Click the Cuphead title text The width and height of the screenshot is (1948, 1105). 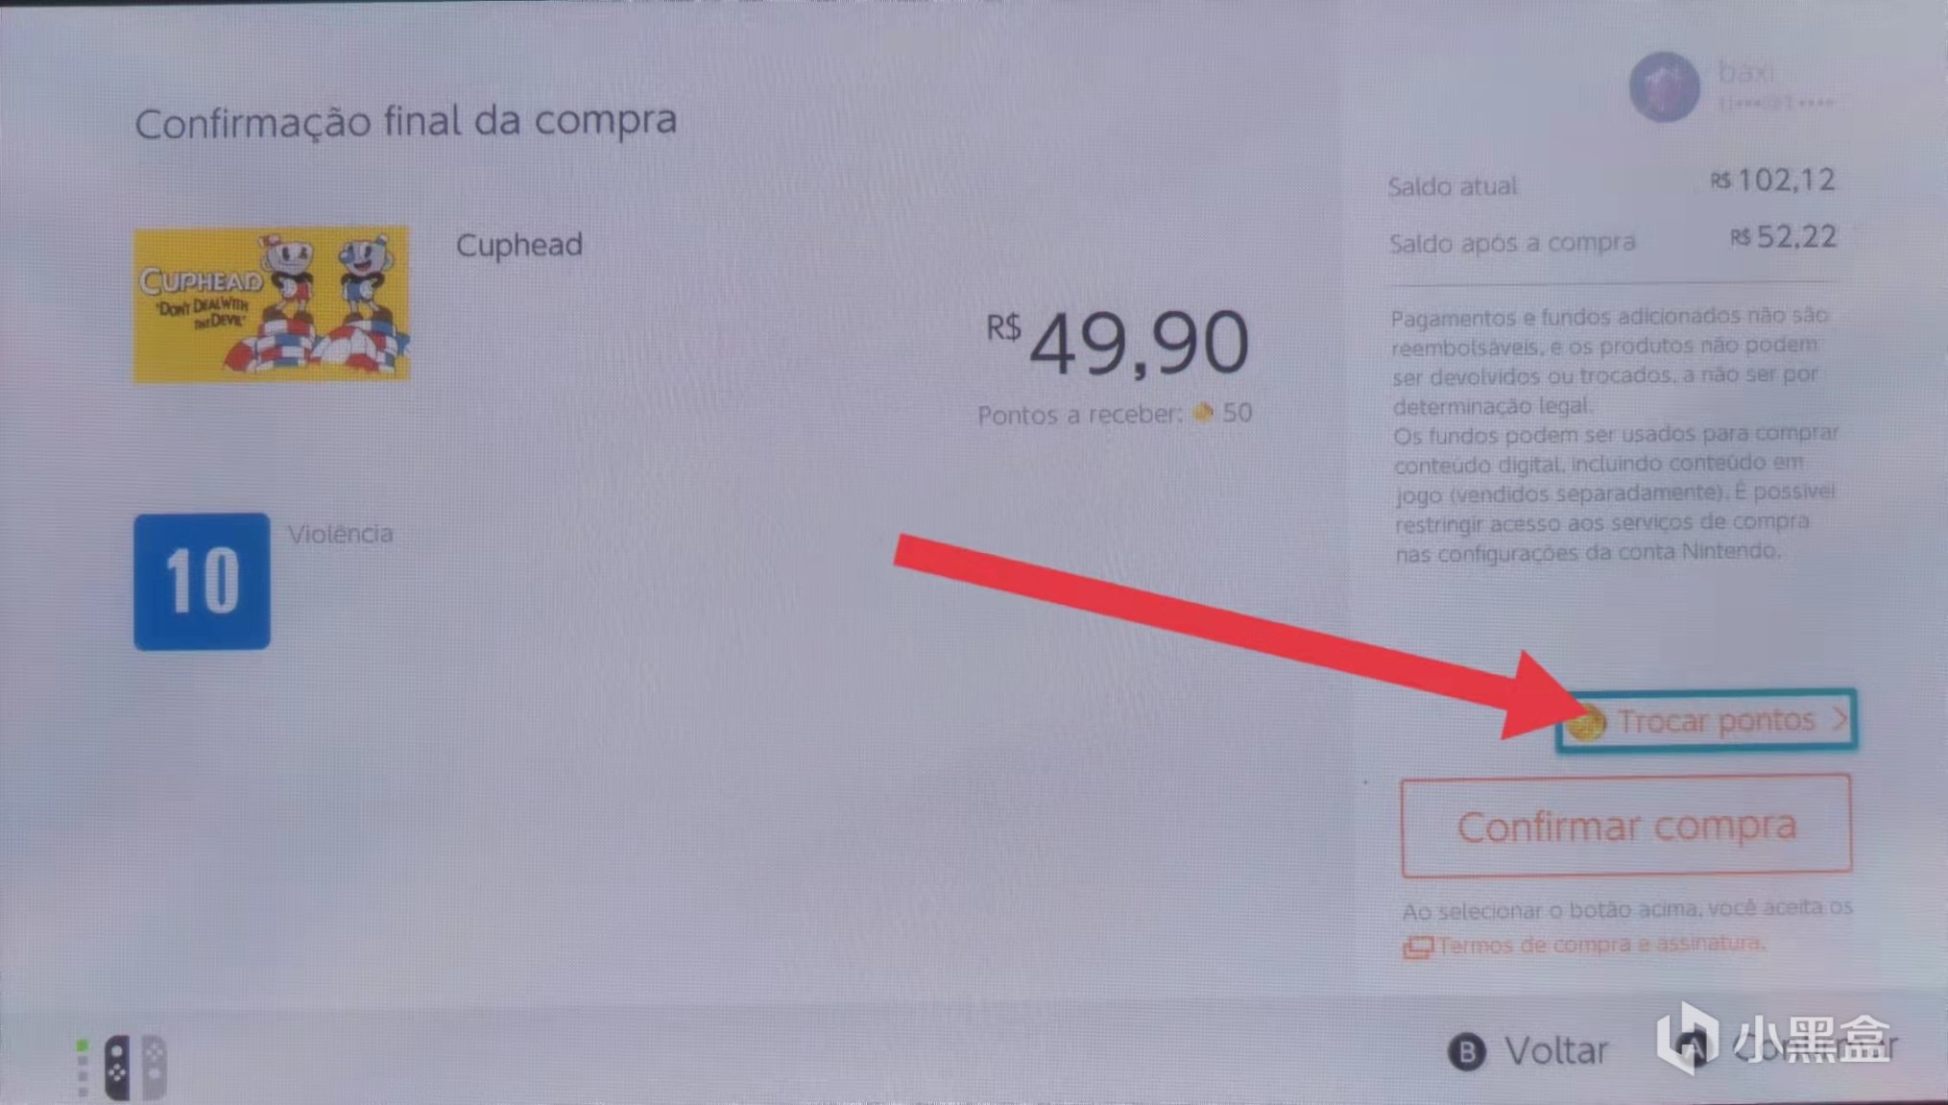519,245
